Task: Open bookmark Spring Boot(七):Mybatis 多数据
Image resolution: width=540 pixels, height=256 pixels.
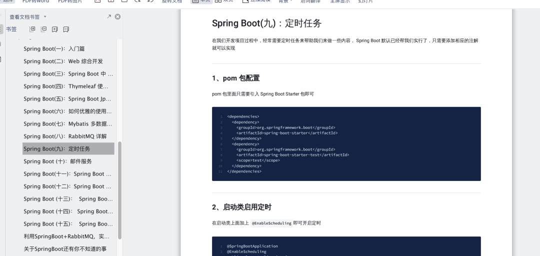Action: click(68, 124)
